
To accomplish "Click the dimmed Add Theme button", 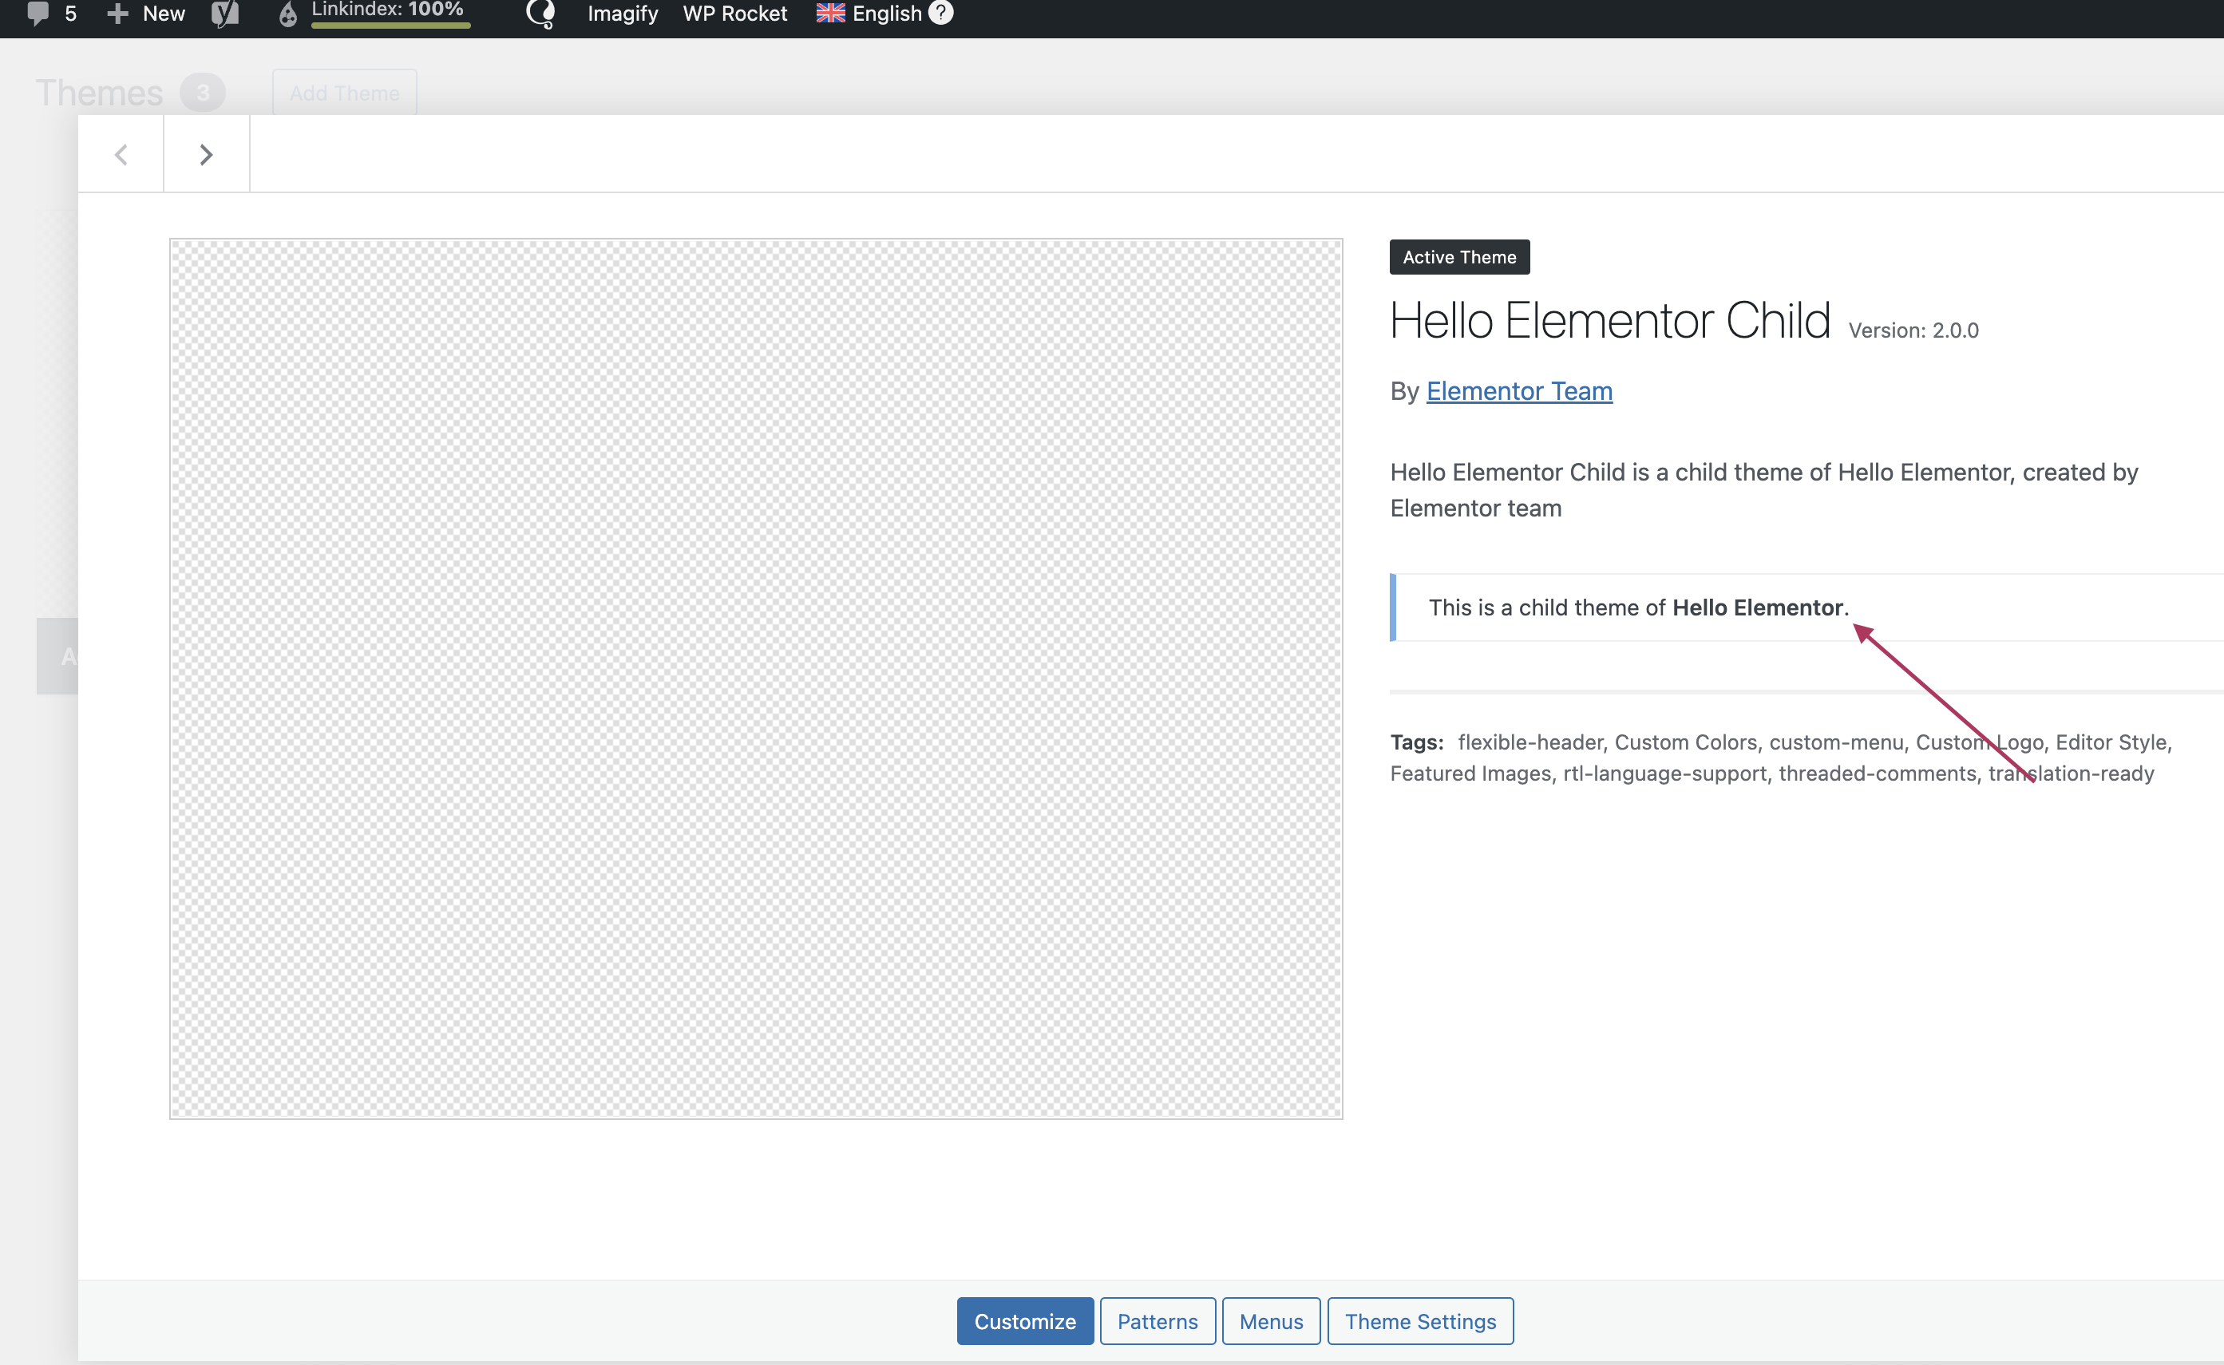I will click(x=345, y=93).
